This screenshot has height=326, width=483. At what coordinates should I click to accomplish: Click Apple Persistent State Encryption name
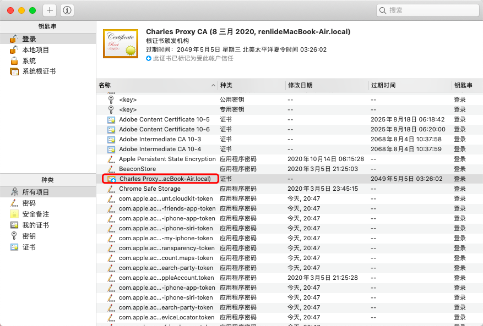pos(167,159)
